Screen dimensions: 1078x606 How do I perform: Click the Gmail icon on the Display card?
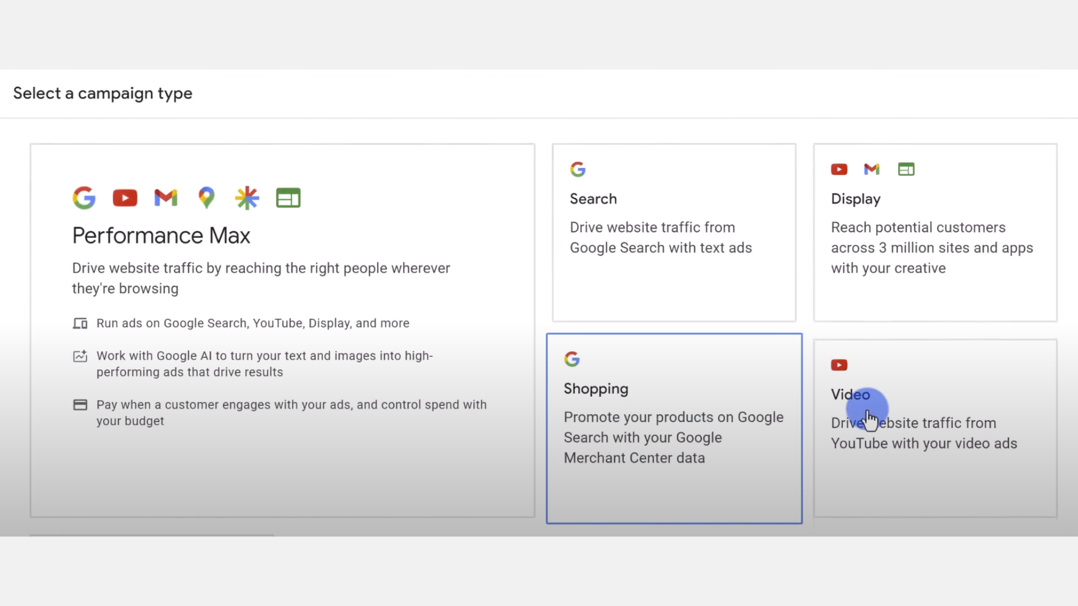pyautogui.click(x=871, y=169)
